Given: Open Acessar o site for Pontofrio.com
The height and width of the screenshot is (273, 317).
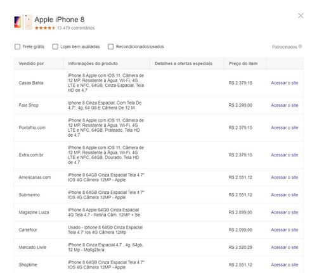Looking at the screenshot, I should pos(285,128).
